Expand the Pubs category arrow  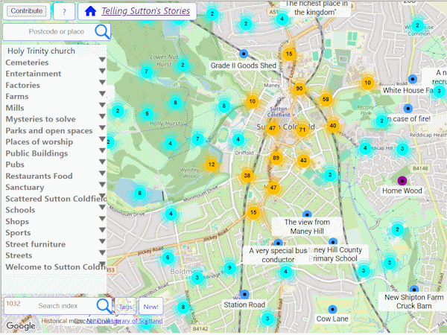coord(102,162)
